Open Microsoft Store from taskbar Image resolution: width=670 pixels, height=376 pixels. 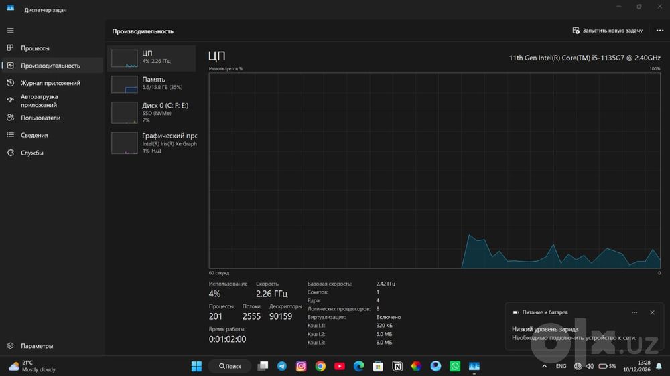click(x=378, y=366)
